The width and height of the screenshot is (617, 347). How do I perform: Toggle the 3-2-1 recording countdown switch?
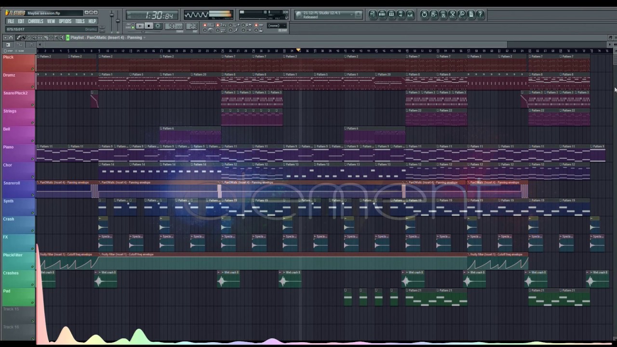(x=221, y=25)
